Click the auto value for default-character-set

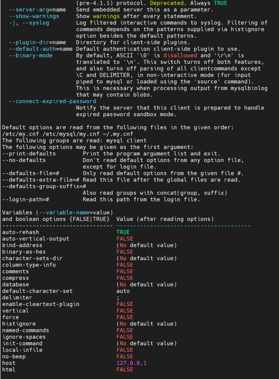click(x=123, y=291)
